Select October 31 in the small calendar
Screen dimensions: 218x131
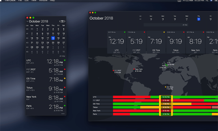(x=48, y=47)
